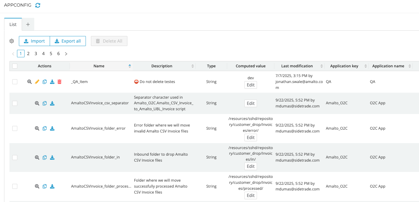Open the list settings gear

point(12,41)
